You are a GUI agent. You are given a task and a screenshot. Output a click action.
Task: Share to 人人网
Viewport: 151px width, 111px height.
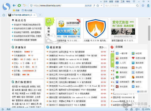pyautogui.click(x=121, y=63)
